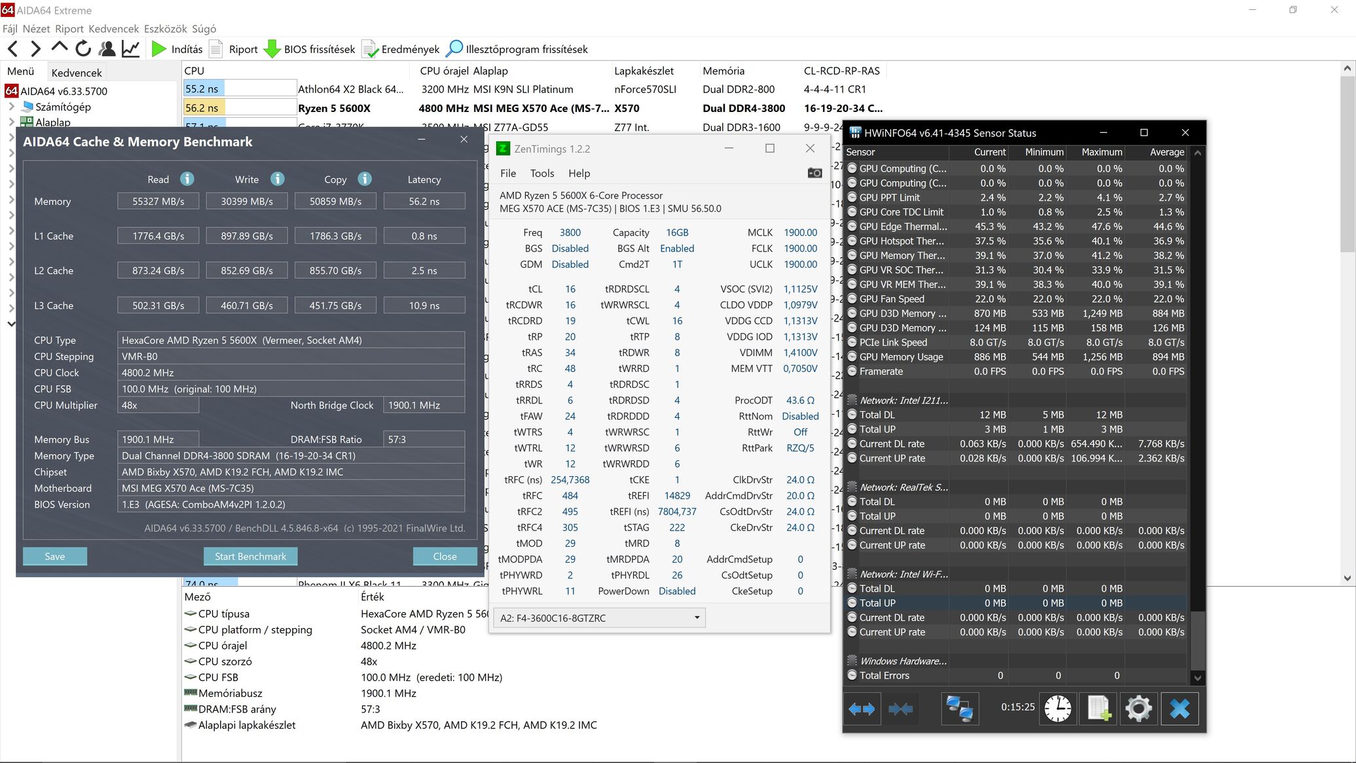The image size is (1356, 763).
Task: Click the PCIe Link Speed sensor icon
Action: pos(852,342)
